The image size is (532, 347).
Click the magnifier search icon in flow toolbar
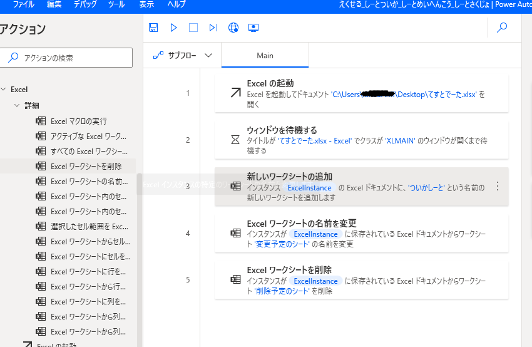pyautogui.click(x=502, y=28)
